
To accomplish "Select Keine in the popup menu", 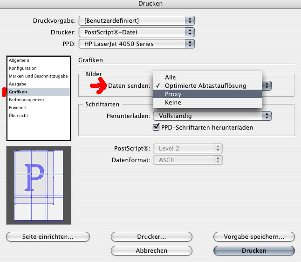I will coord(207,103).
